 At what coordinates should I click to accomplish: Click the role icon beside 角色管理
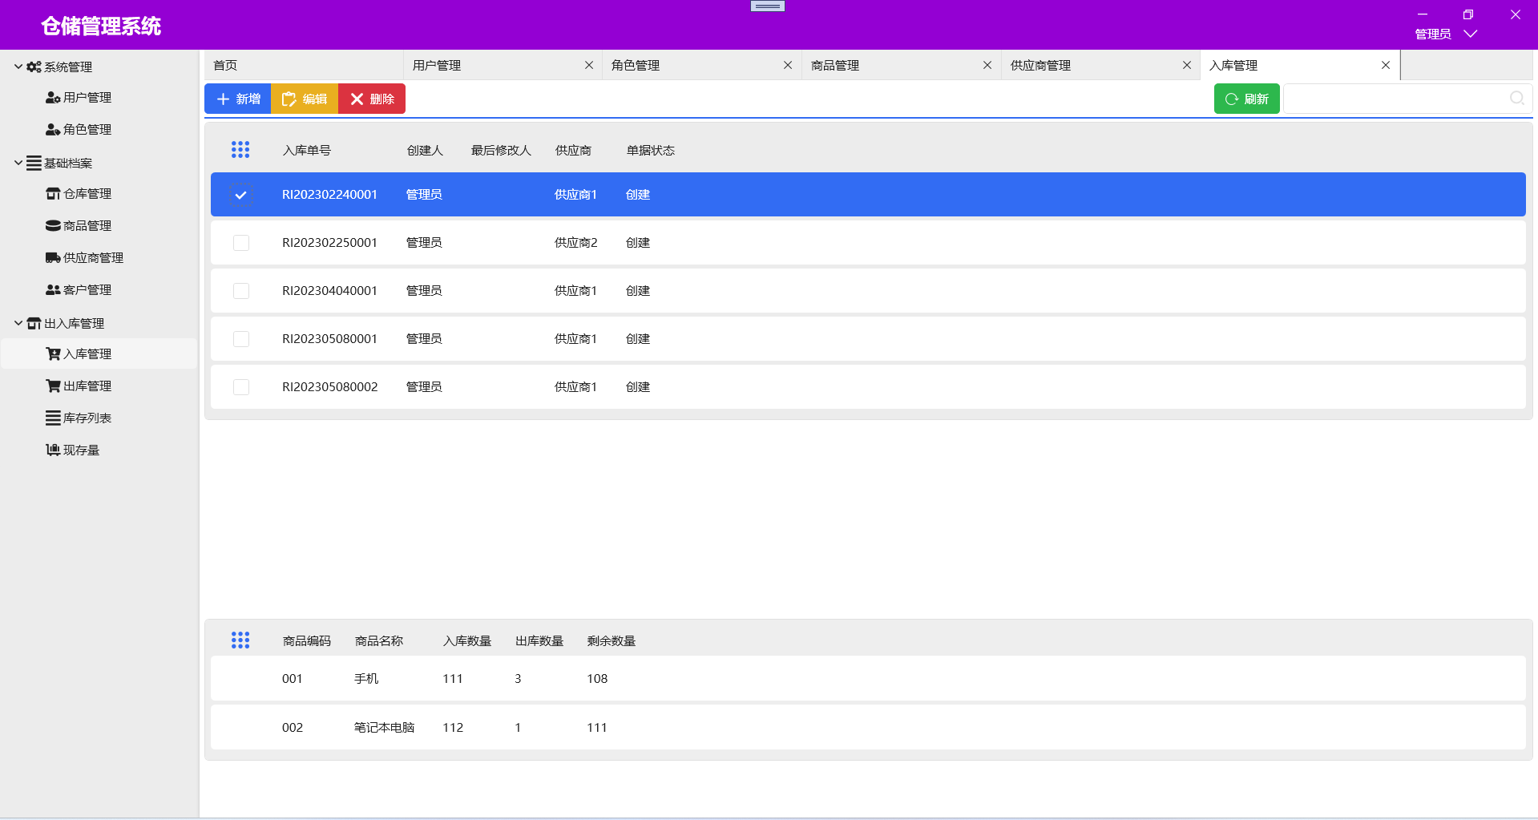(x=53, y=130)
